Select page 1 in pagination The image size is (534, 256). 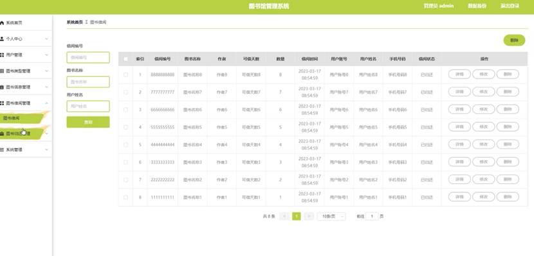coord(297,217)
